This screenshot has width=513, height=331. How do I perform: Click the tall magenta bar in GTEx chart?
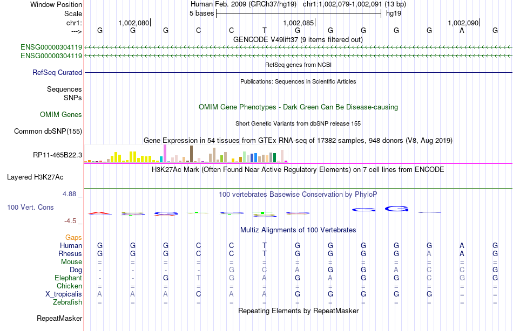tap(165, 154)
